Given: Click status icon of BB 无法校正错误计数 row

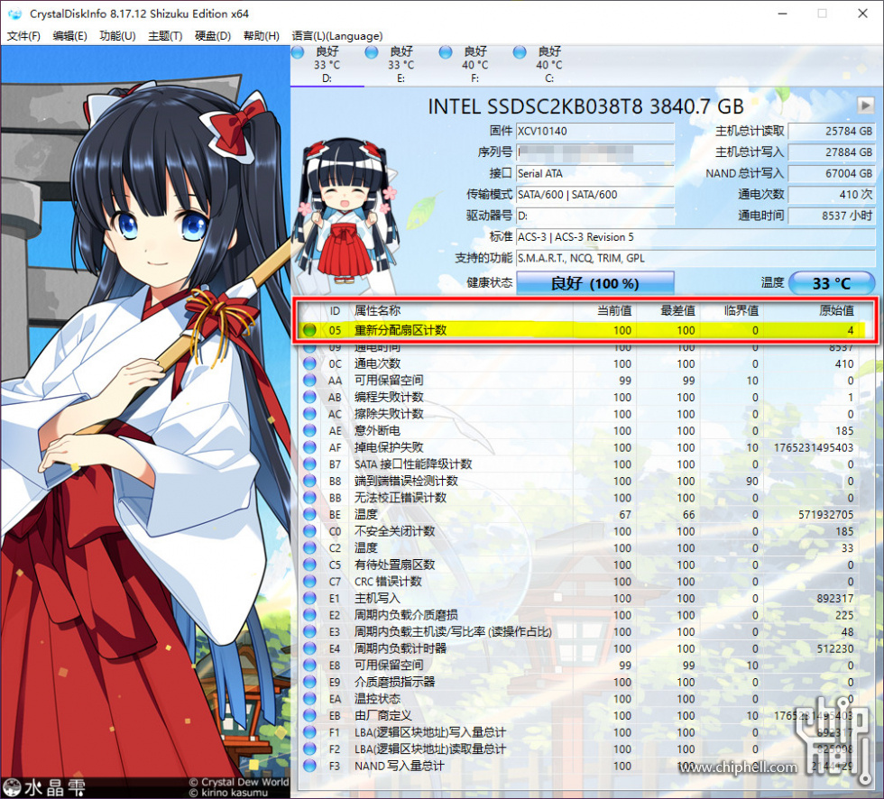Looking at the screenshot, I should coord(309,498).
